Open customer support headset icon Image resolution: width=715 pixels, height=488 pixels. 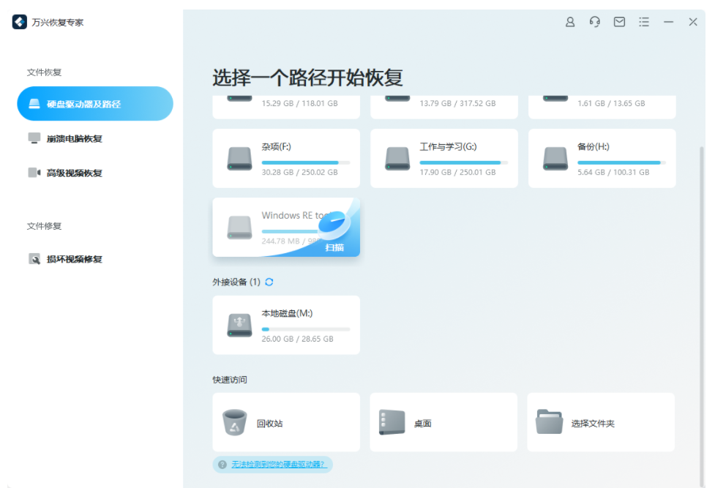[x=594, y=22]
